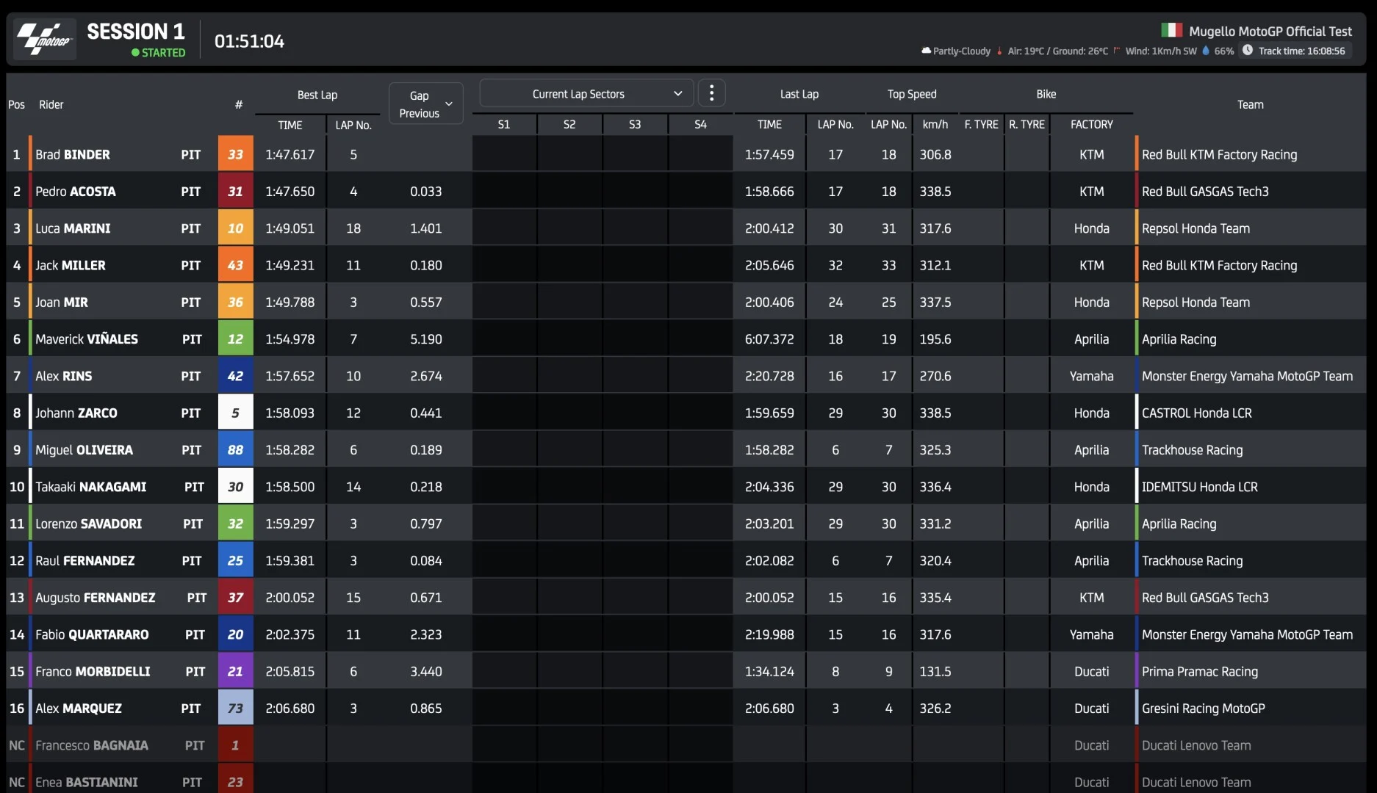This screenshot has width=1377, height=793.
Task: Click best lap time 1:47.617
Action: pos(290,154)
